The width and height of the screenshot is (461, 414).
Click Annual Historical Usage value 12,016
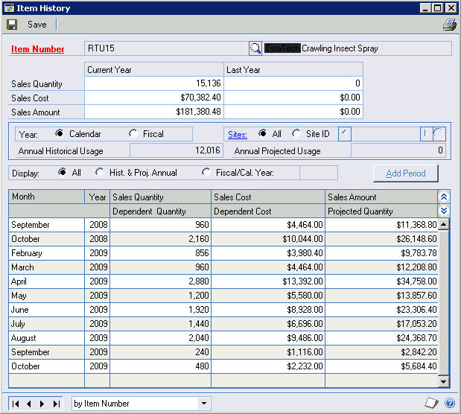tap(177, 150)
